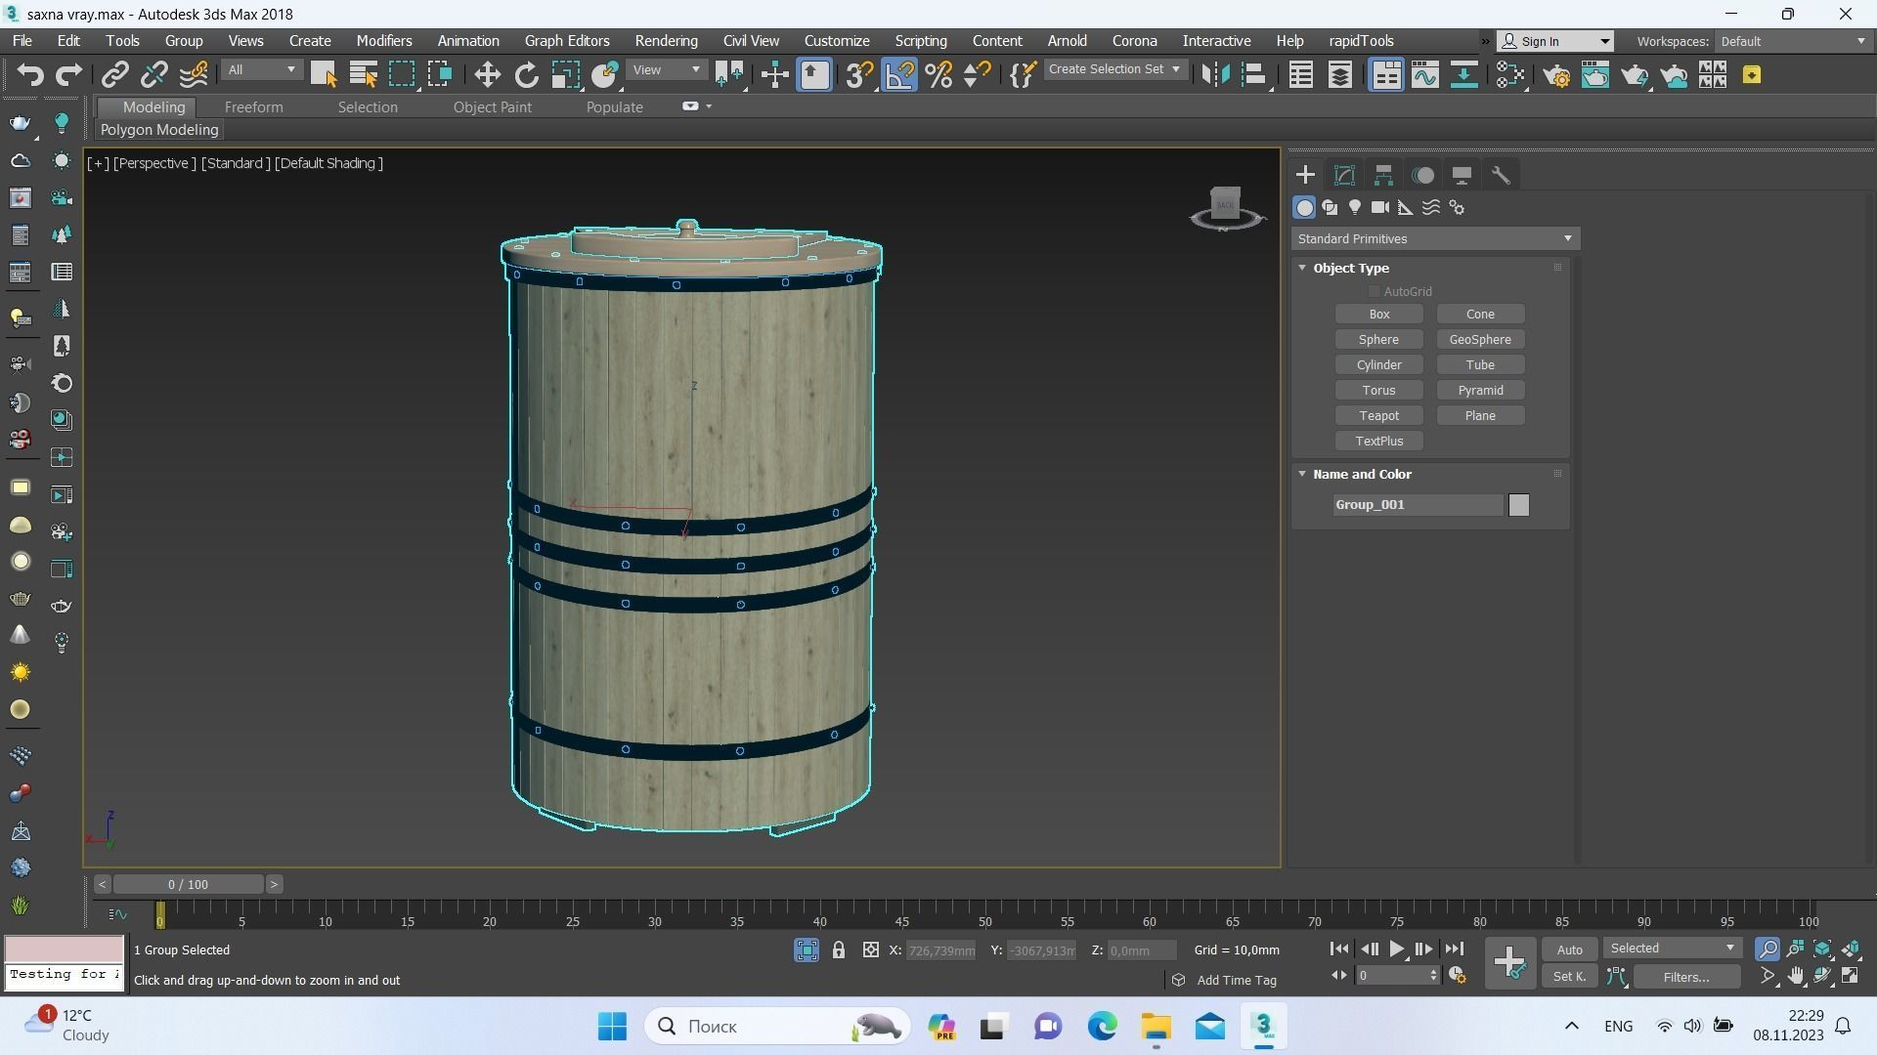Click the Redo arrow in main toolbar
Screen dimensions: 1877x1055
(x=68, y=74)
